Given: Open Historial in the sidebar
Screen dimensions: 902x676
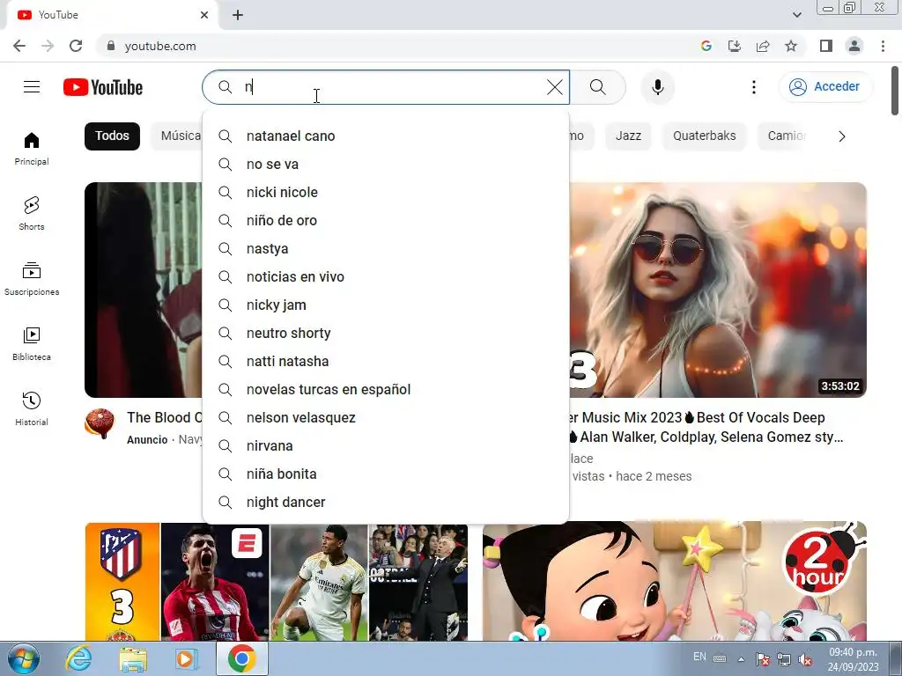Looking at the screenshot, I should (32, 408).
